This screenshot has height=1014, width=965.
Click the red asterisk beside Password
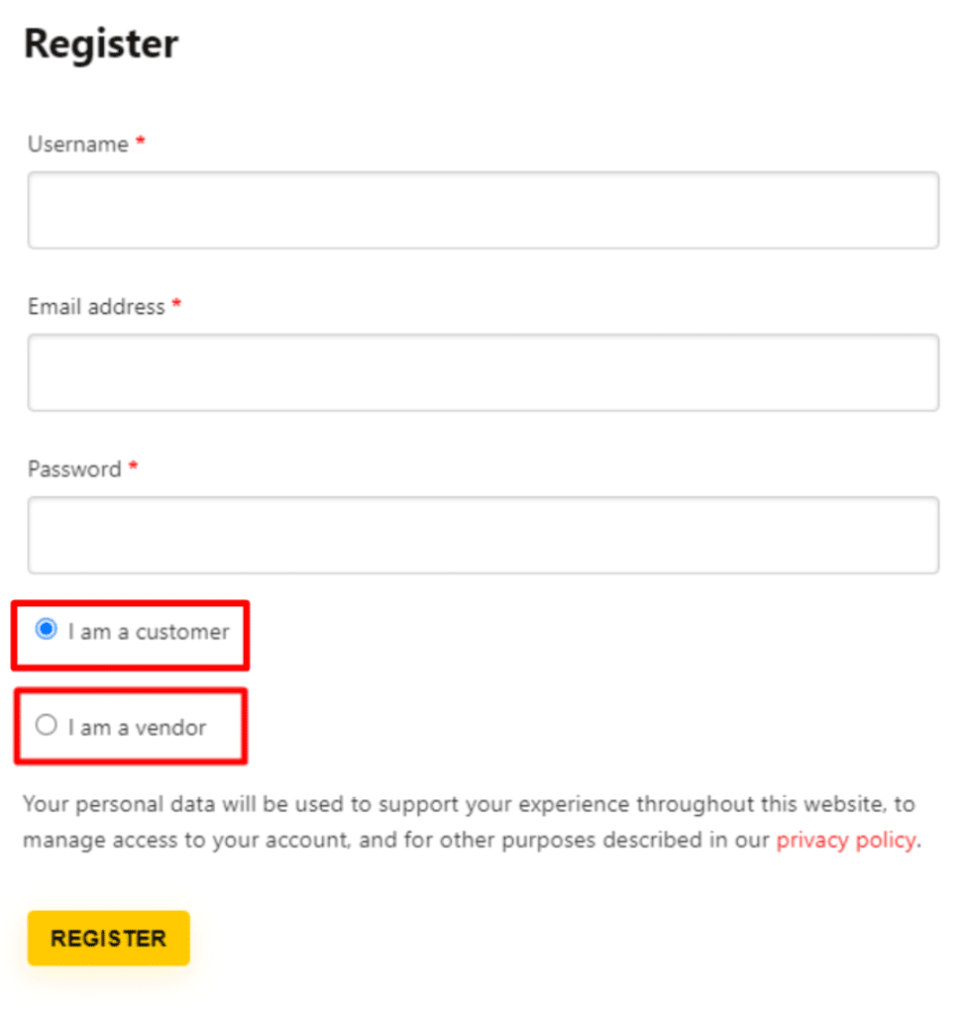click(x=133, y=468)
